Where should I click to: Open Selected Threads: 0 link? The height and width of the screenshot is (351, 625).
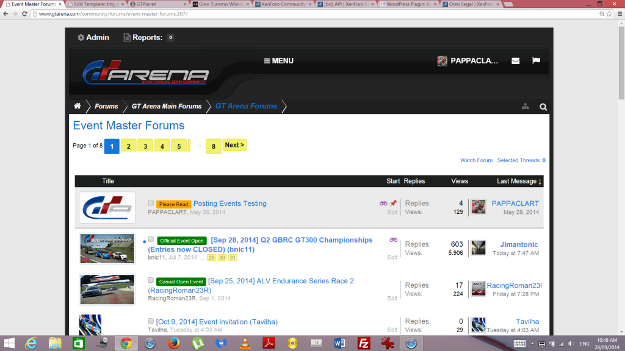[521, 160]
